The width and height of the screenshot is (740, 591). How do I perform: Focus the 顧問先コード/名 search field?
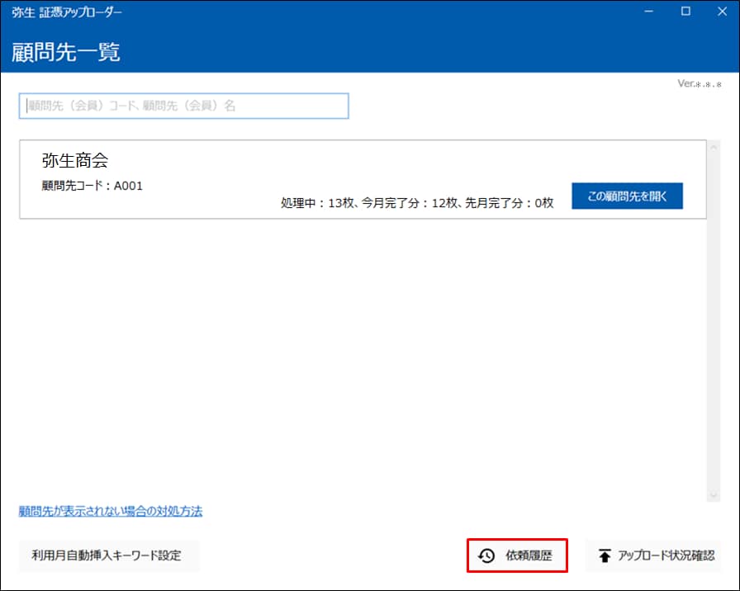183,106
